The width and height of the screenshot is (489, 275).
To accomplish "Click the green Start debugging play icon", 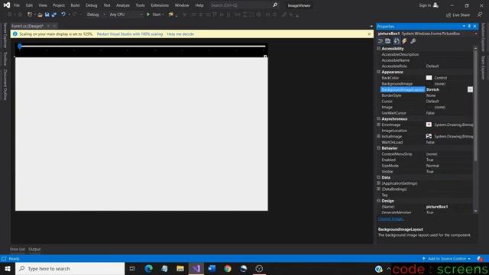I will pyautogui.click(x=148, y=15).
